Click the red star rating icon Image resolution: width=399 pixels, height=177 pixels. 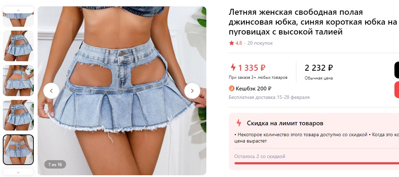point(231,43)
